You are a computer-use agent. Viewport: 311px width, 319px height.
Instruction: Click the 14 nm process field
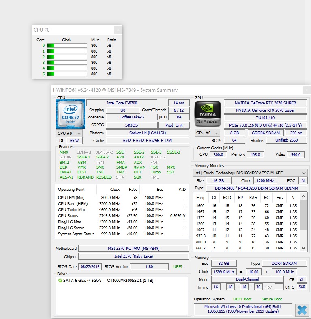(179, 103)
